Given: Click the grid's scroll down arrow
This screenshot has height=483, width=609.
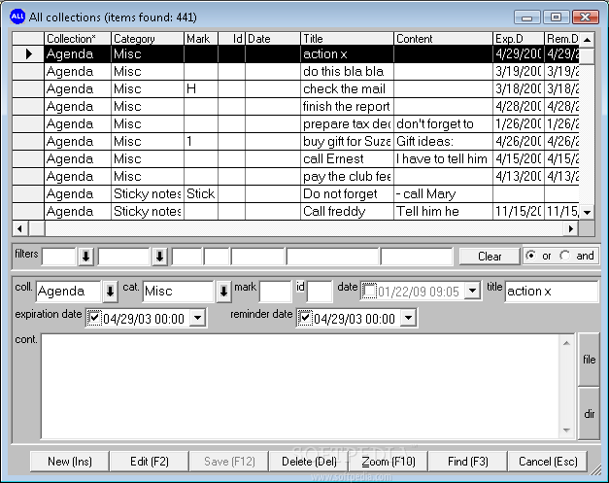Looking at the screenshot, I should pos(587,212).
